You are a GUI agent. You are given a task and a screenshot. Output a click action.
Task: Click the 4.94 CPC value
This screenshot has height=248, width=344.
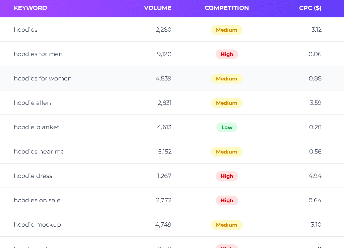[x=315, y=176]
